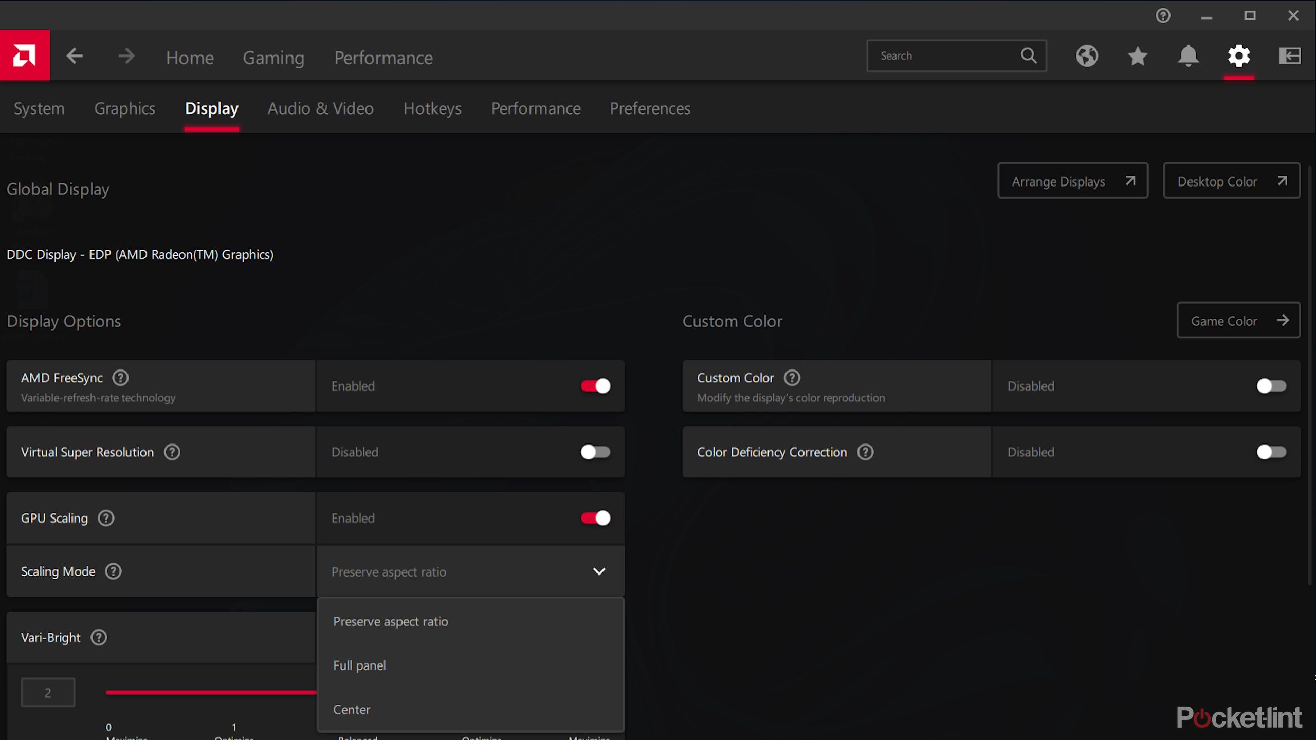Open Desktop Color settings panel
Screen dimensions: 1316x740
pyautogui.click(x=1232, y=181)
